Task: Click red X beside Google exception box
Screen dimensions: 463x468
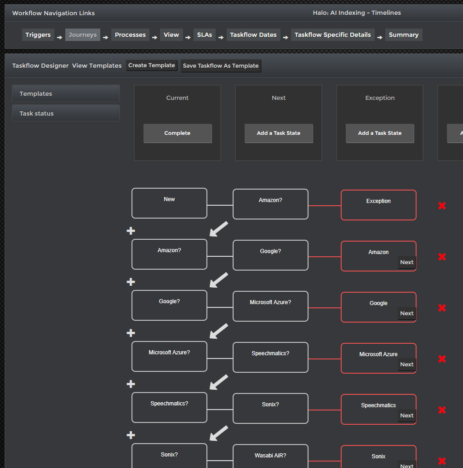Action: coord(442,308)
